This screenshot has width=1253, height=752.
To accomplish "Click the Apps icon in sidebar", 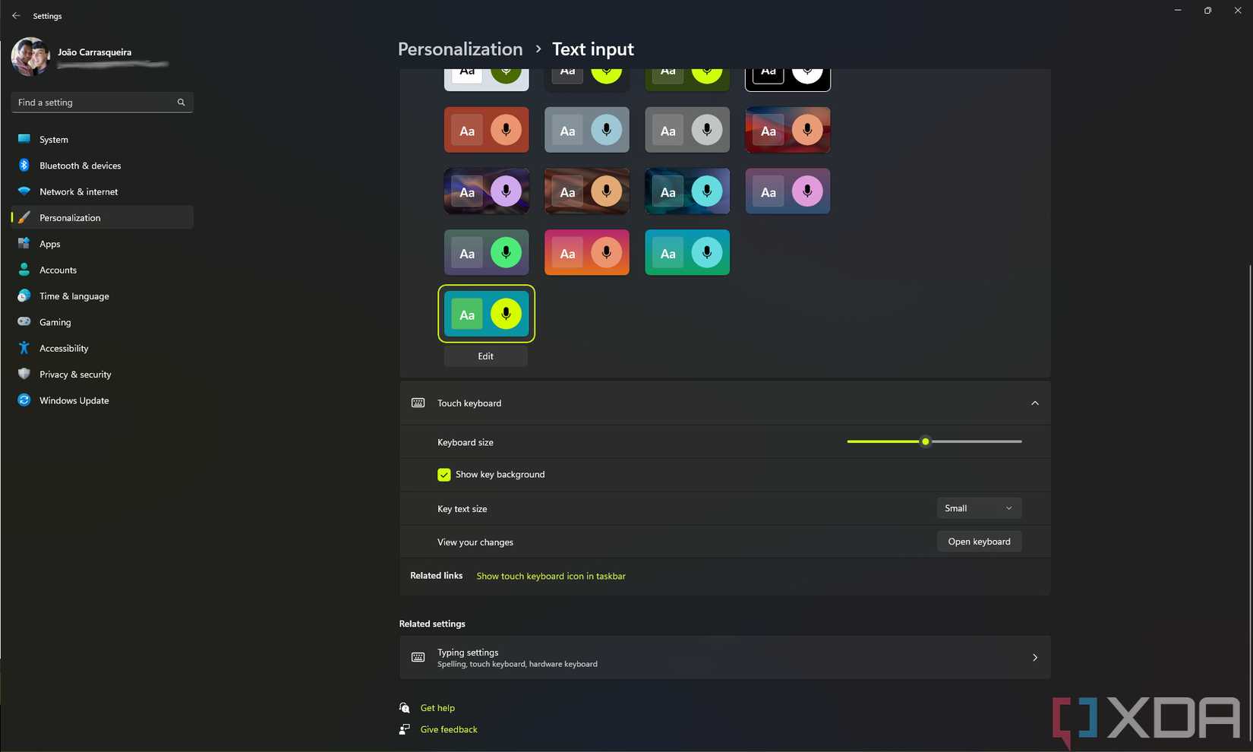I will tap(24, 244).
